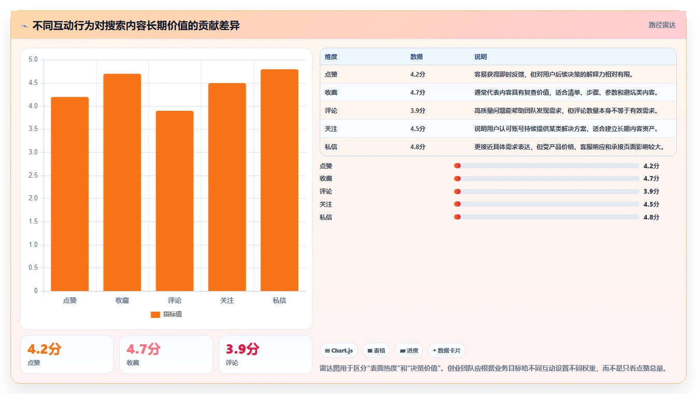This screenshot has width=697, height=394.
Task: Open the 3.9分 评论 data card
Action: click(x=265, y=354)
